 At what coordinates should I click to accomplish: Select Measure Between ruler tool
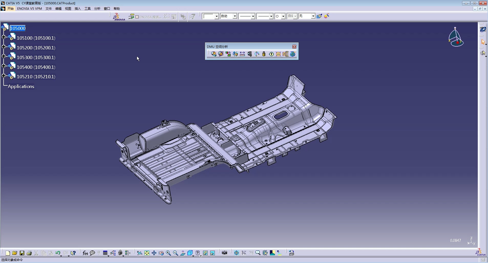point(242,54)
